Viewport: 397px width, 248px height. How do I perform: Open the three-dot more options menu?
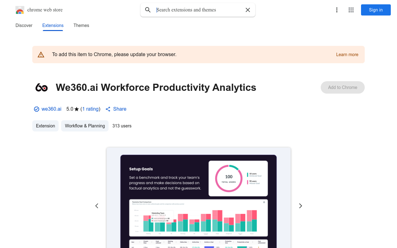(x=337, y=10)
